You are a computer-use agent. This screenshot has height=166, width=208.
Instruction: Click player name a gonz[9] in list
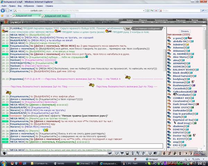[x=179, y=38]
